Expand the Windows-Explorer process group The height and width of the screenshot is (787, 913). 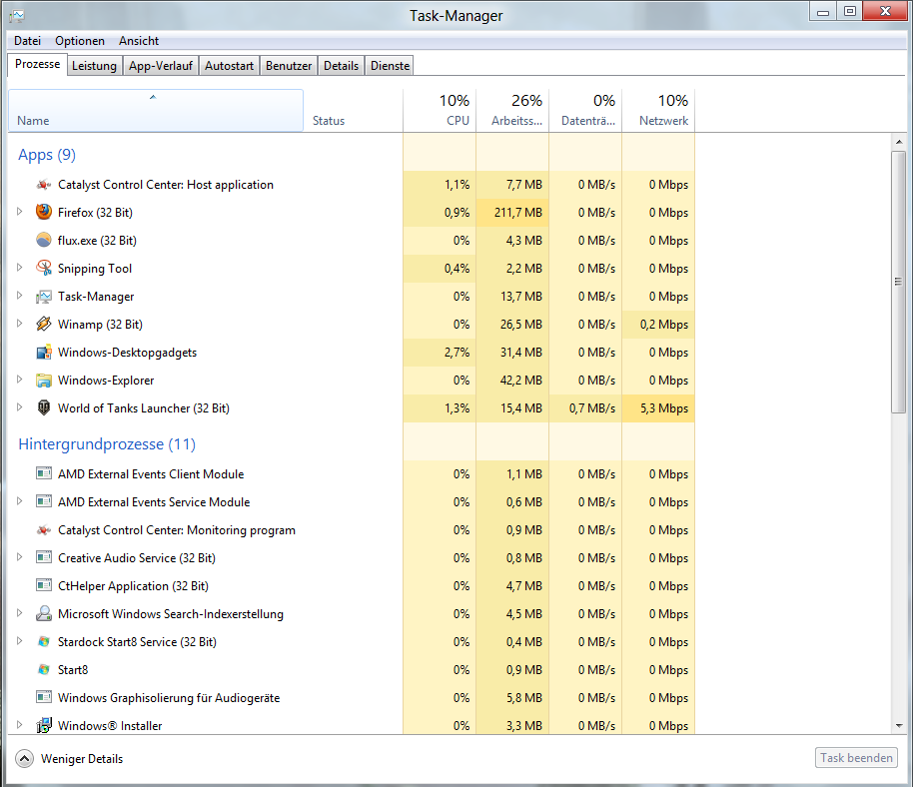pyautogui.click(x=19, y=379)
